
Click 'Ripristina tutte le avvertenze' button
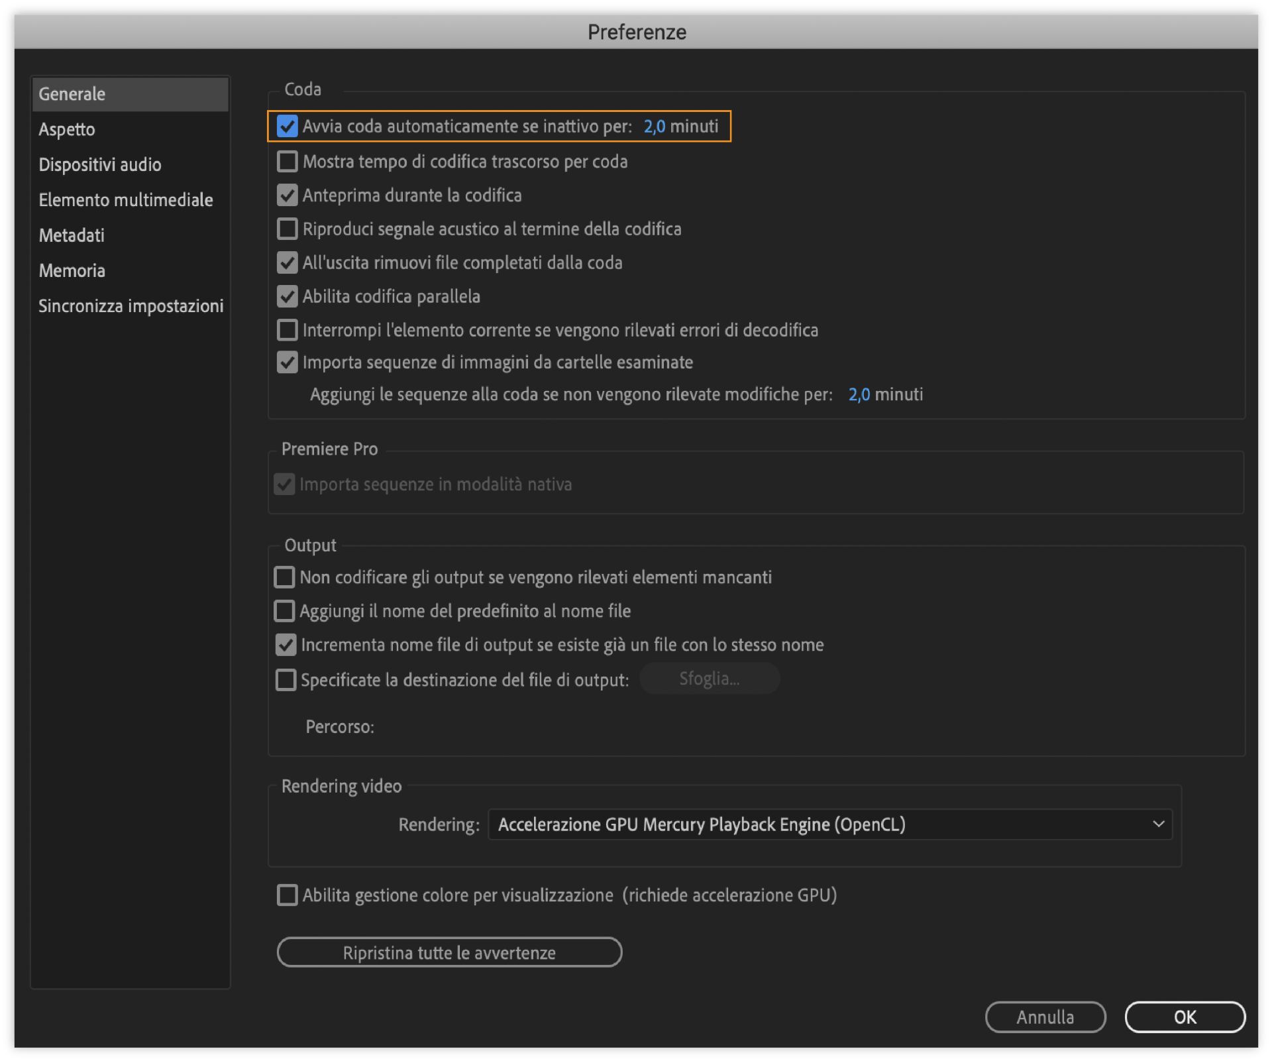pos(449,953)
